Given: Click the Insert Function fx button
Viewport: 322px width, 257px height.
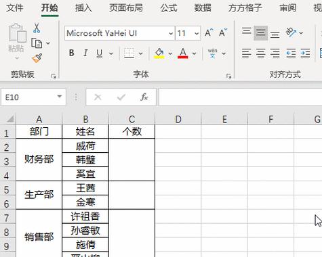Looking at the screenshot, I should [x=144, y=97].
